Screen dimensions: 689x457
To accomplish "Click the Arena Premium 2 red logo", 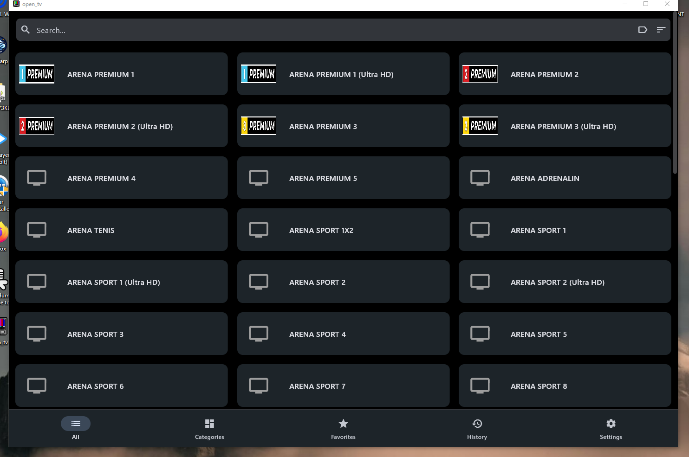I will click(480, 74).
